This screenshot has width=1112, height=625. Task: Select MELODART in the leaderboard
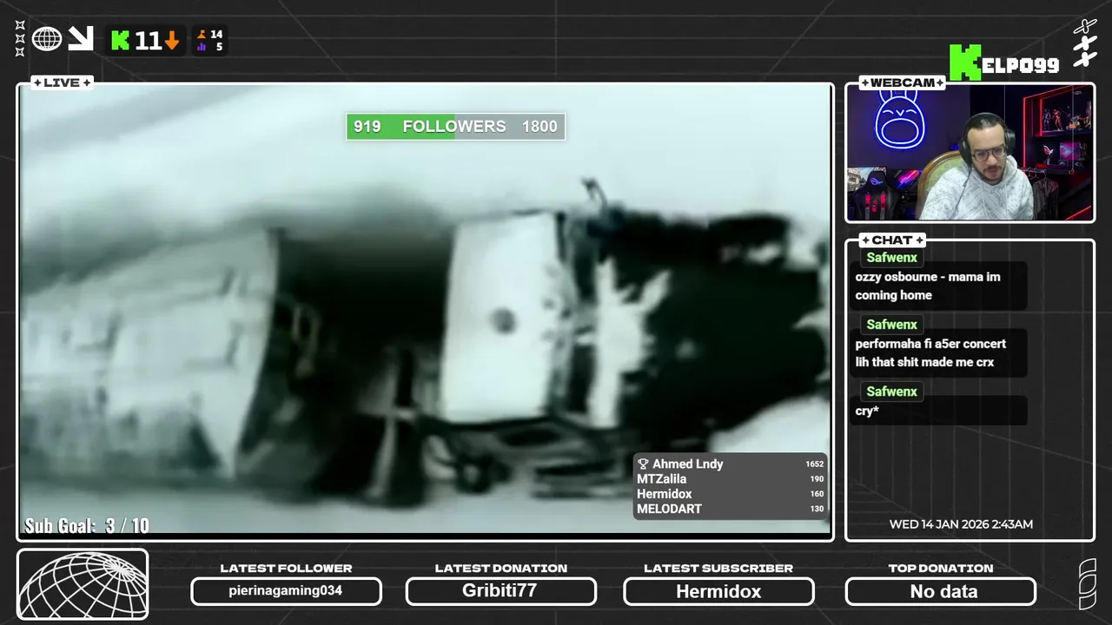[x=669, y=509]
